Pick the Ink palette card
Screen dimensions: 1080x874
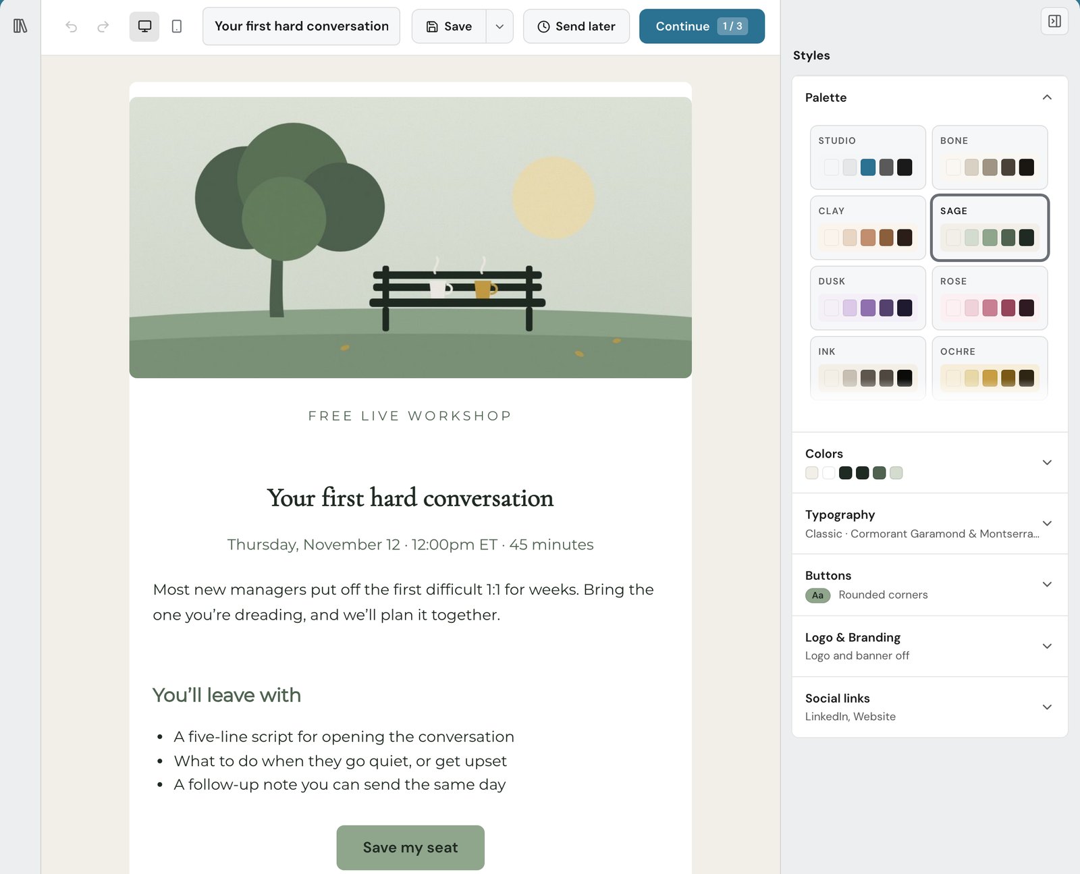click(x=868, y=368)
